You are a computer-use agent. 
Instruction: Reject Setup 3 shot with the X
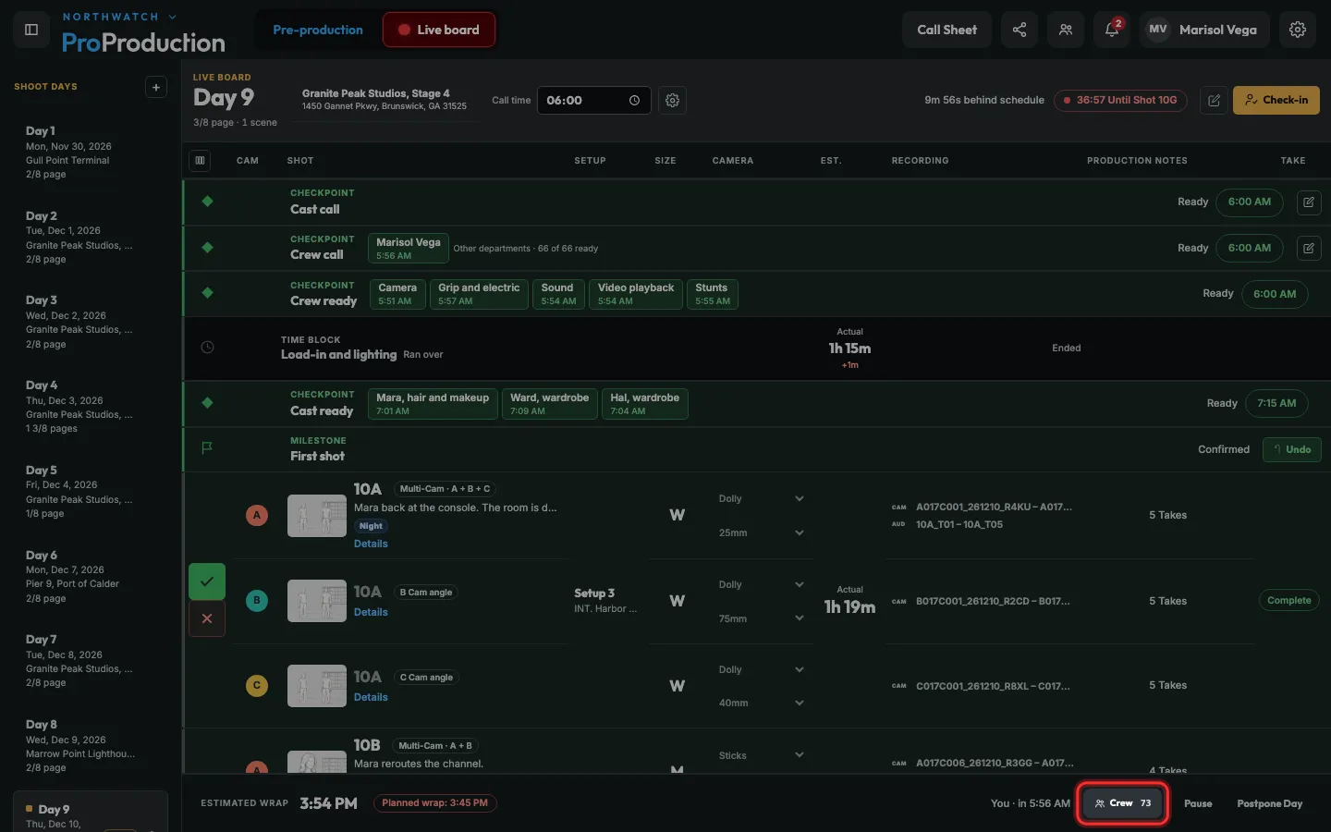[x=207, y=618]
